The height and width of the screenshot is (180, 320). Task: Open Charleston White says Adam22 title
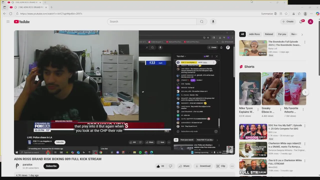coord(285,145)
